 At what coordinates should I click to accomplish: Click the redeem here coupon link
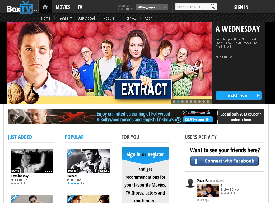click(241, 119)
